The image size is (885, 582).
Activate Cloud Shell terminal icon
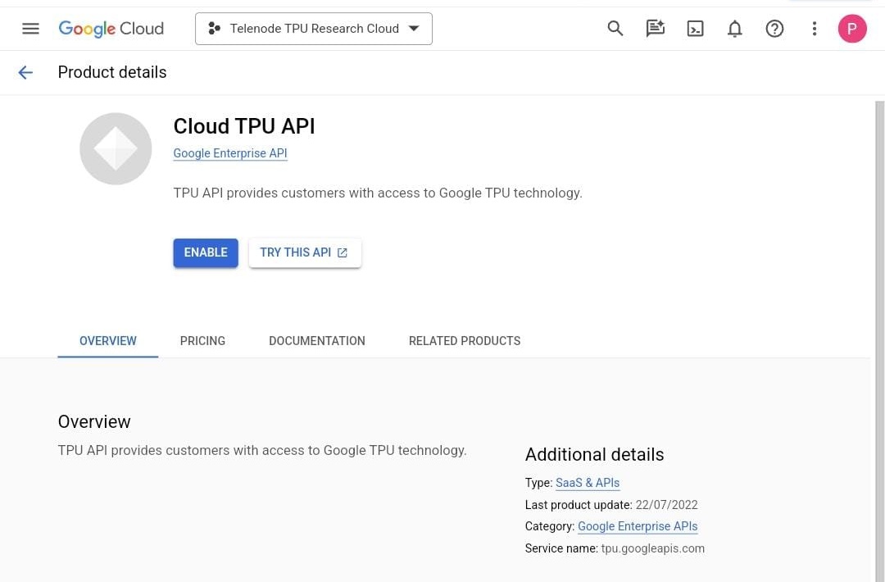695,28
